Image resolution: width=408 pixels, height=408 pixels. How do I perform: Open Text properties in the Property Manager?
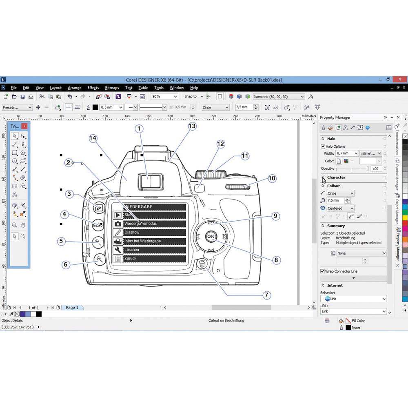346,127
